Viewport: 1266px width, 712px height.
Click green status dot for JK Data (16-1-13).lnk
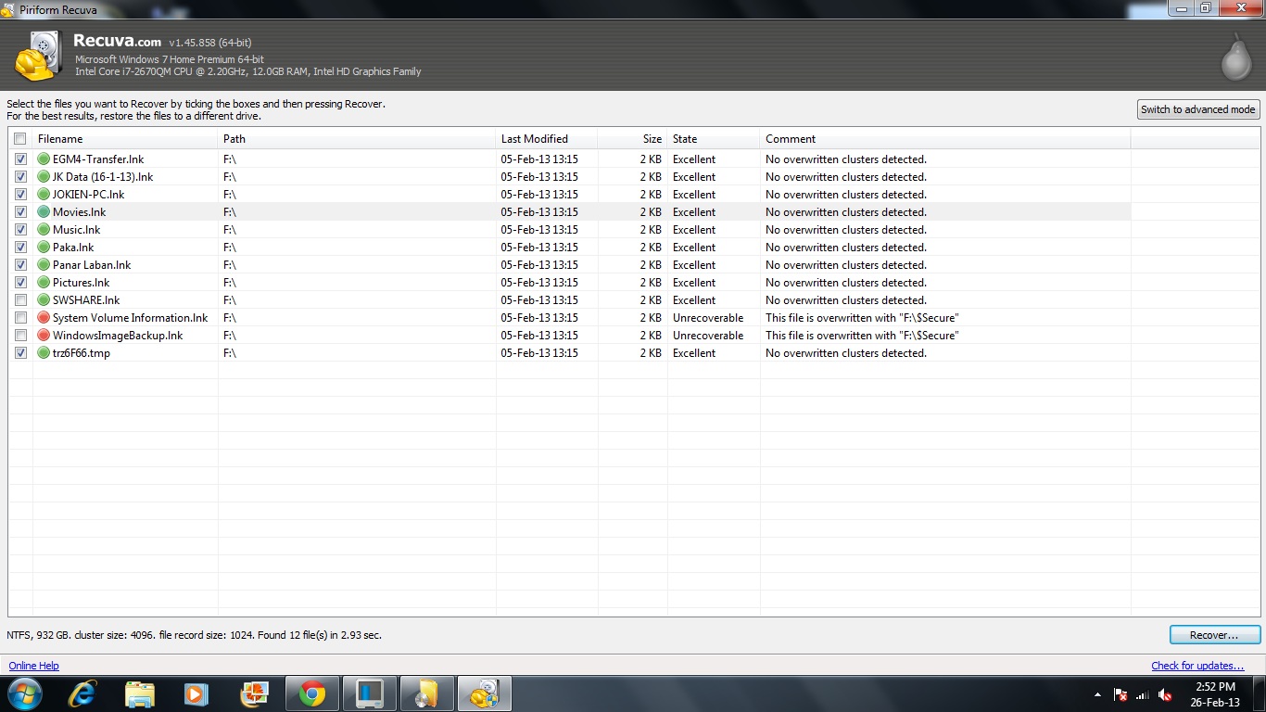point(44,177)
